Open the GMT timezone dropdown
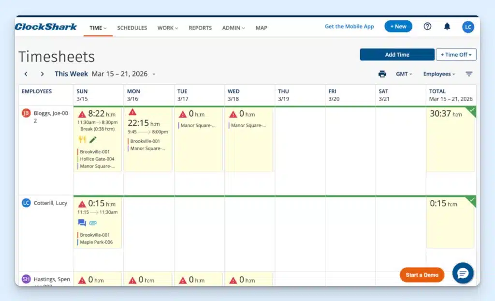 (x=403, y=74)
